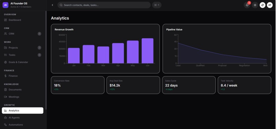Click the Task Velocity 8.4 / week card
276x129 pixels.
click(x=244, y=85)
